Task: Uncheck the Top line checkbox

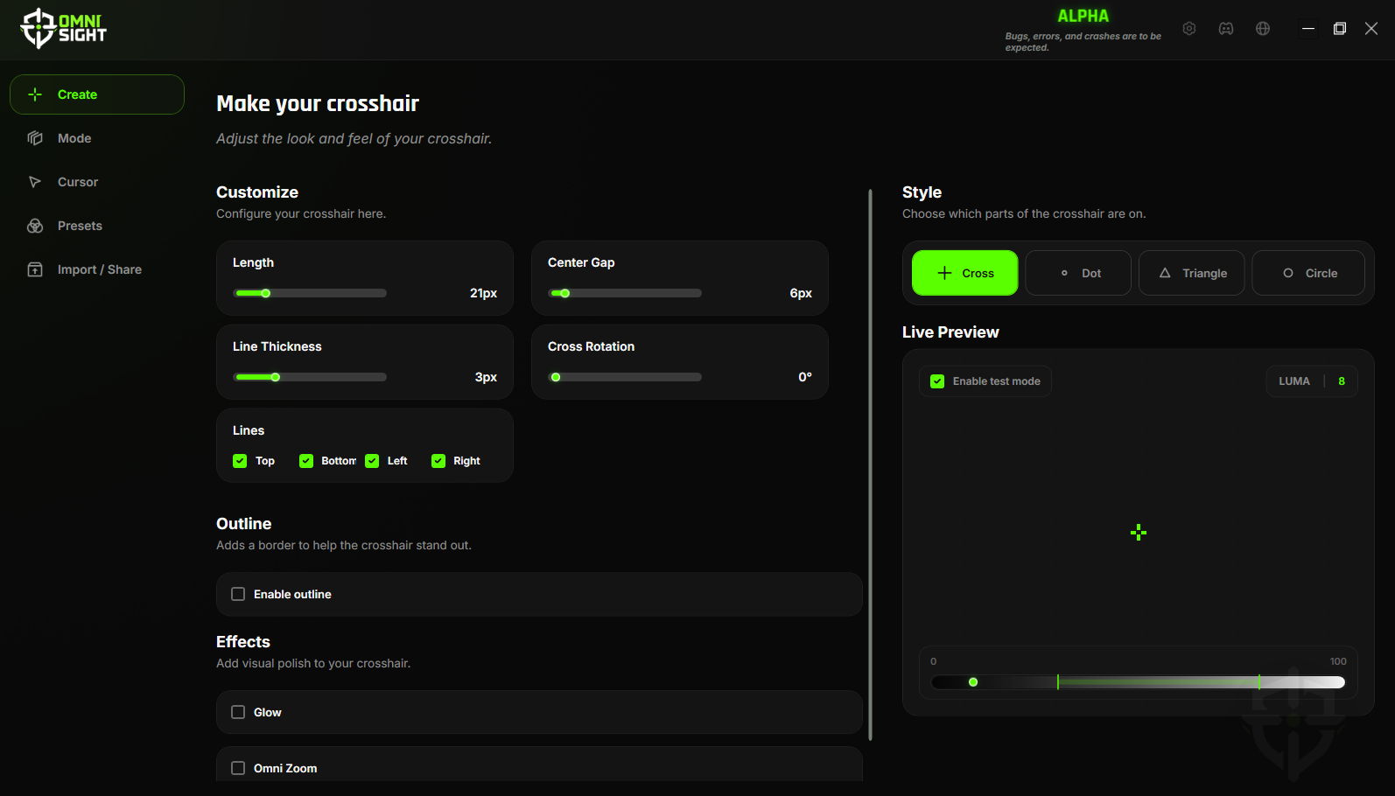Action: 240,461
